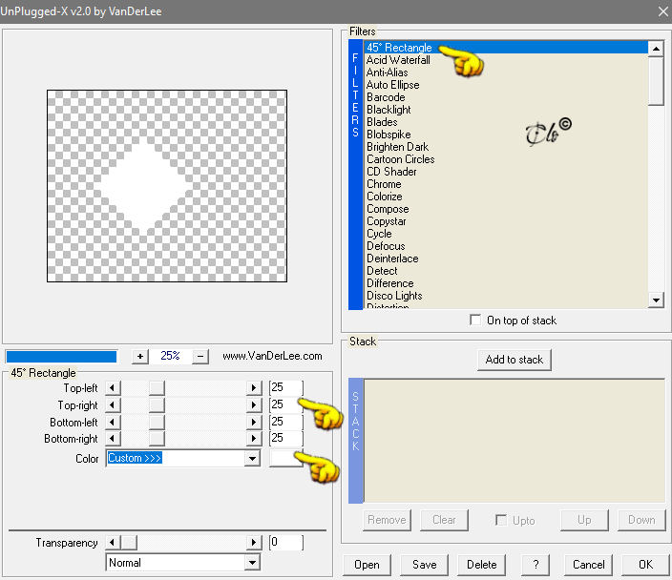Click the custom color swatch box
Screen dimensions: 672x580
point(284,458)
